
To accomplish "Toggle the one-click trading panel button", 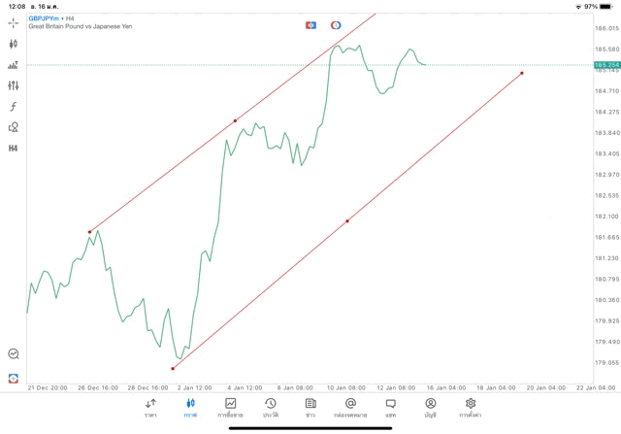I will point(310,24).
